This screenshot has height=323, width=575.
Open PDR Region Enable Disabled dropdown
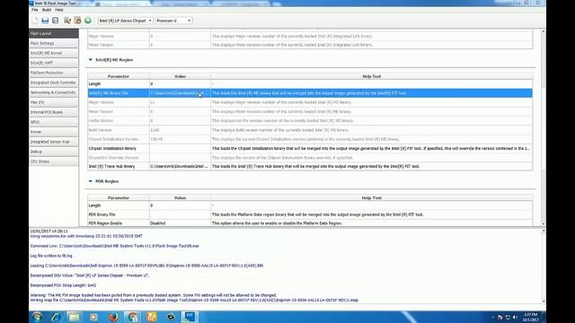click(x=180, y=223)
